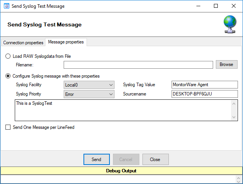243x184 pixels.
Task: Open the Syslog Facility dropdown
Action: point(89,85)
